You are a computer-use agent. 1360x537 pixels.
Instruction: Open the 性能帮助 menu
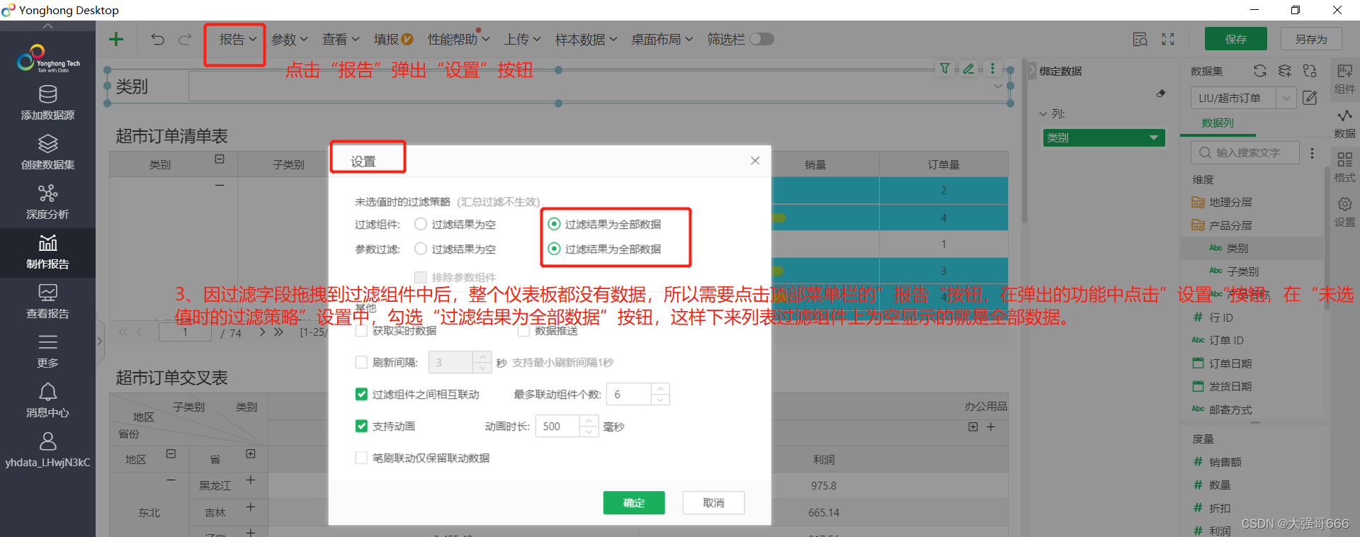458,40
